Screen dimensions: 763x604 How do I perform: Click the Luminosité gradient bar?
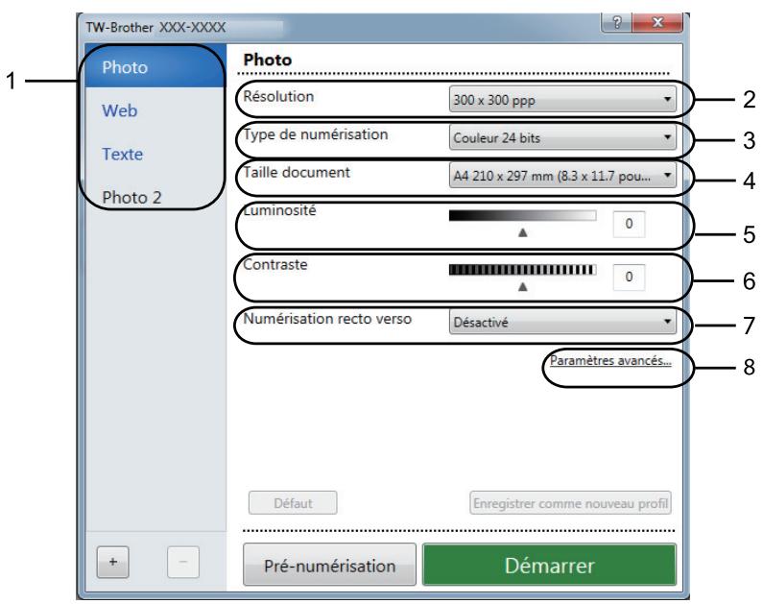tap(523, 216)
